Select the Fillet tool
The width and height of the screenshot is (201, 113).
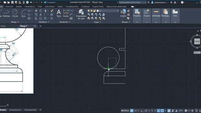click(45, 15)
